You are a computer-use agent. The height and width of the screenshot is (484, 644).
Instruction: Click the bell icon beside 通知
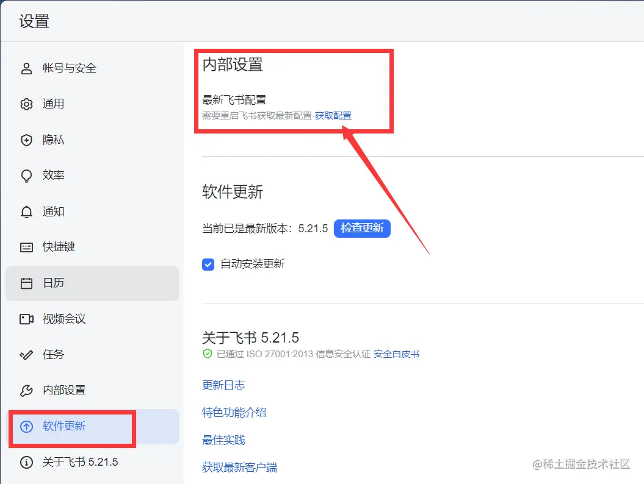click(26, 212)
